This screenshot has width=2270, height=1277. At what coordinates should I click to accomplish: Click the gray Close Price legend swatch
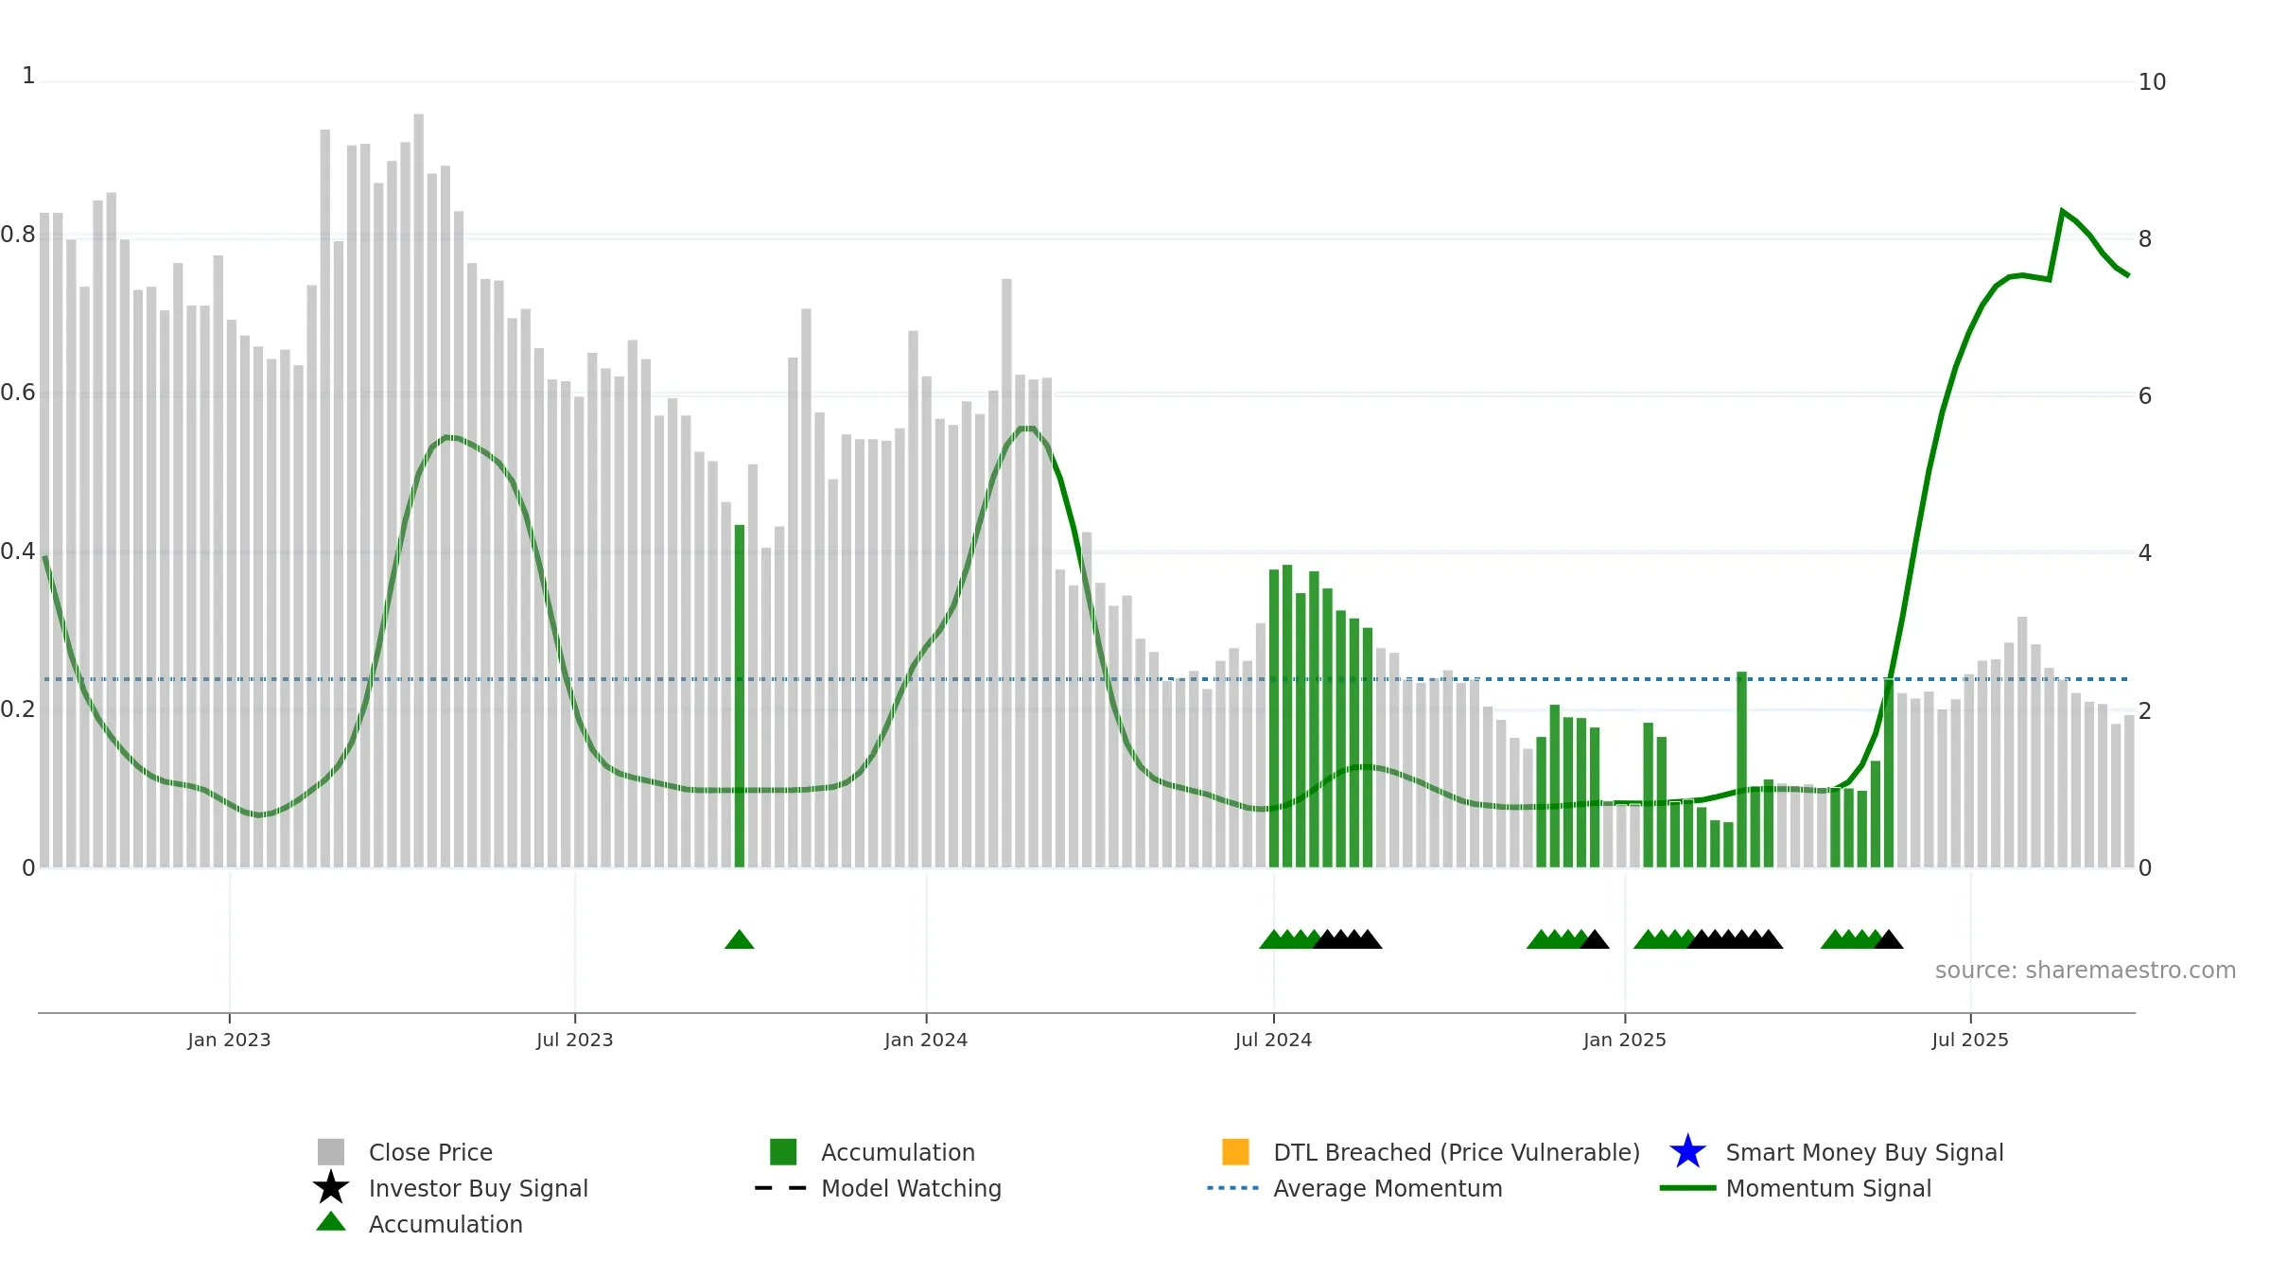(331, 1152)
